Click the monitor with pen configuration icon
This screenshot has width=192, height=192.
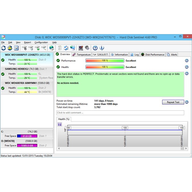[x=80, y=48]
